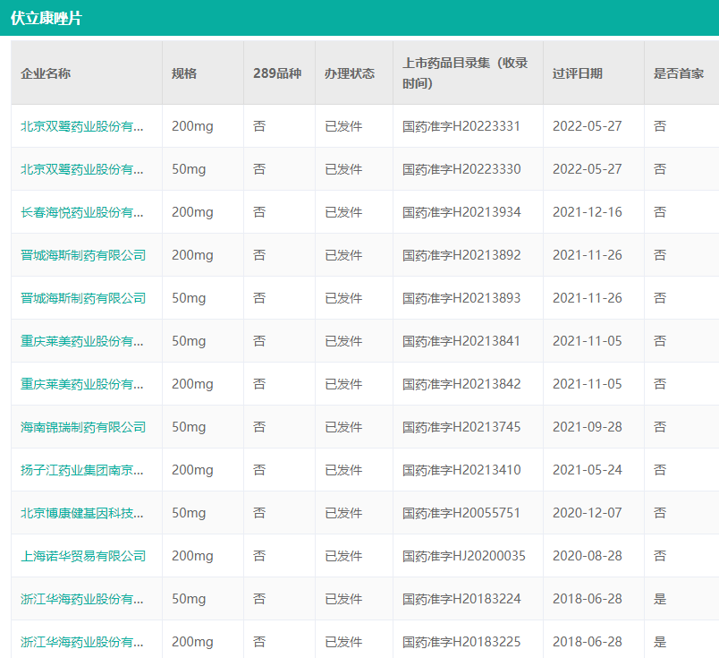Select approval number 国药准字HJ20200035 cell
This screenshot has width=719, height=658.
point(464,556)
